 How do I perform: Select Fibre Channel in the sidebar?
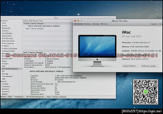click(8, 43)
